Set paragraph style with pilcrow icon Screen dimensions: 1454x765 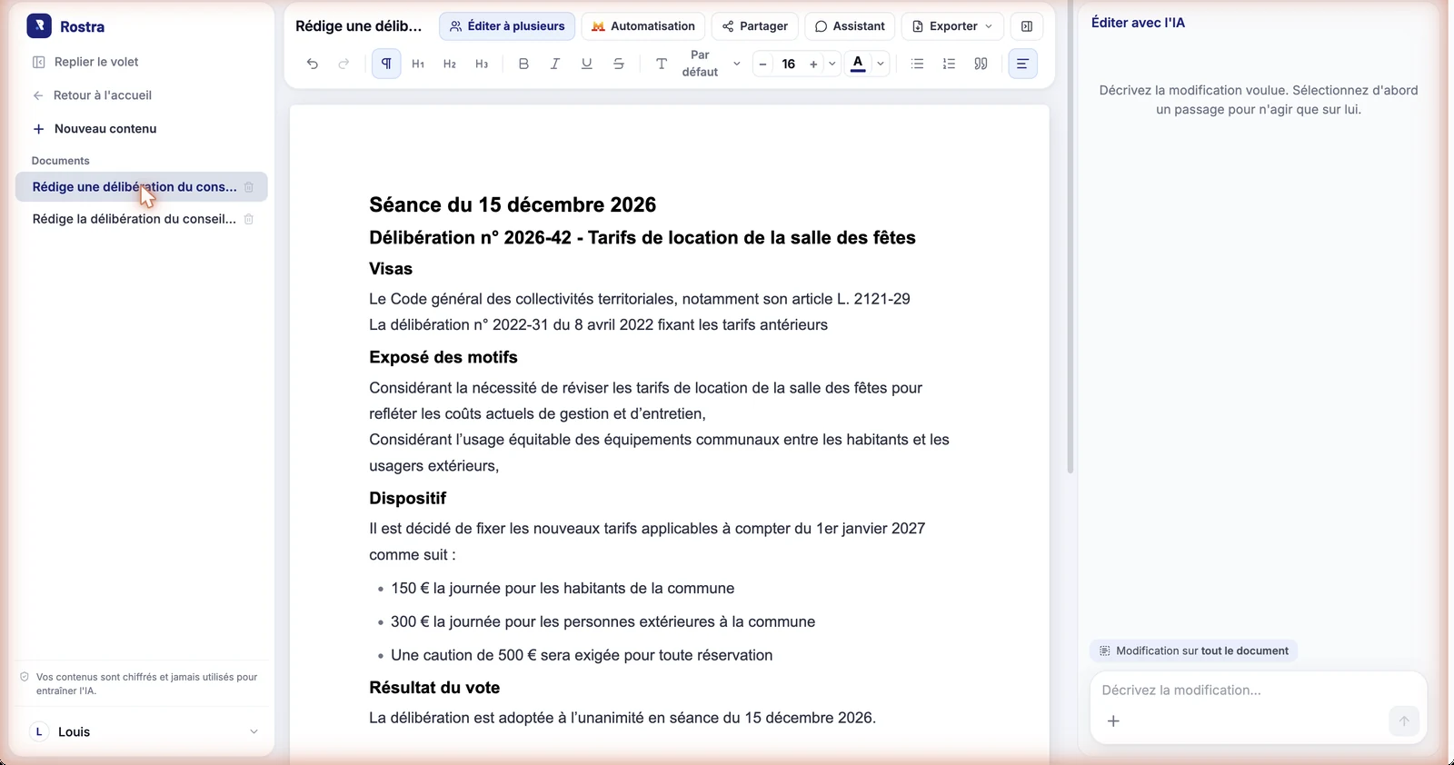[x=386, y=64]
